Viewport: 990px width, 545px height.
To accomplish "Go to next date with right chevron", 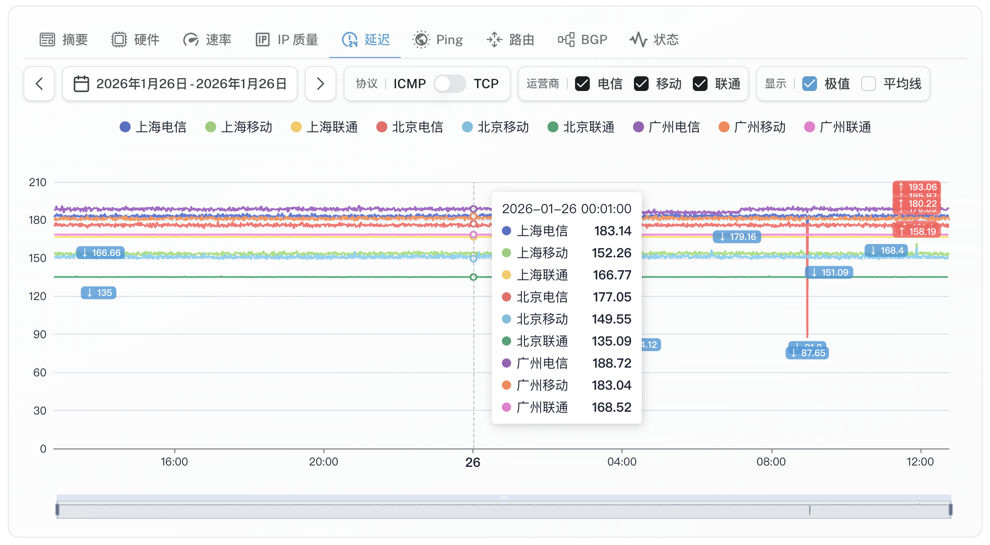I will (x=321, y=84).
